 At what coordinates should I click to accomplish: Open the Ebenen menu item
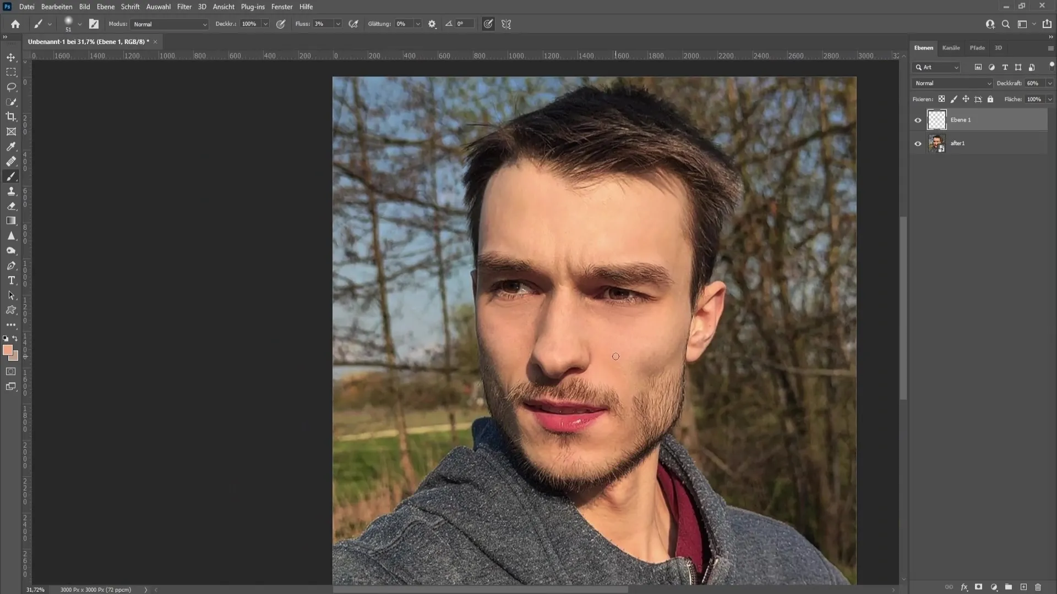(105, 7)
